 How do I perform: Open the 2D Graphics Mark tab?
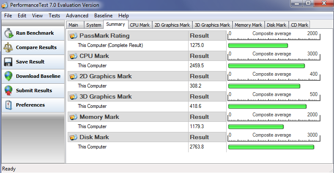[172, 25]
